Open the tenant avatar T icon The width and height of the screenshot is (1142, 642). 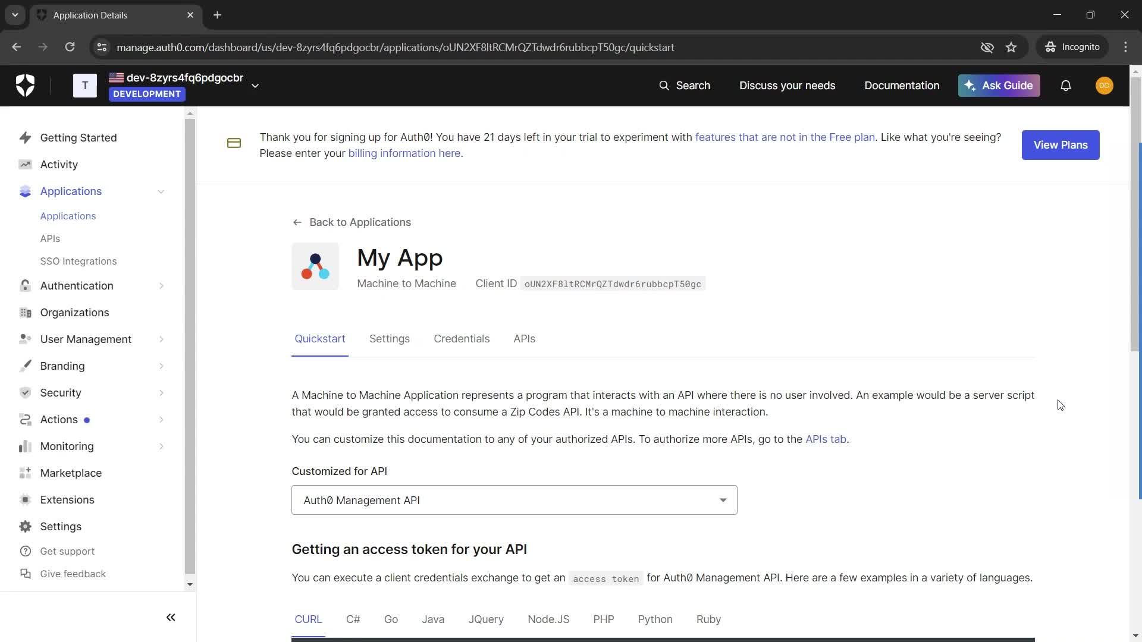click(x=85, y=86)
